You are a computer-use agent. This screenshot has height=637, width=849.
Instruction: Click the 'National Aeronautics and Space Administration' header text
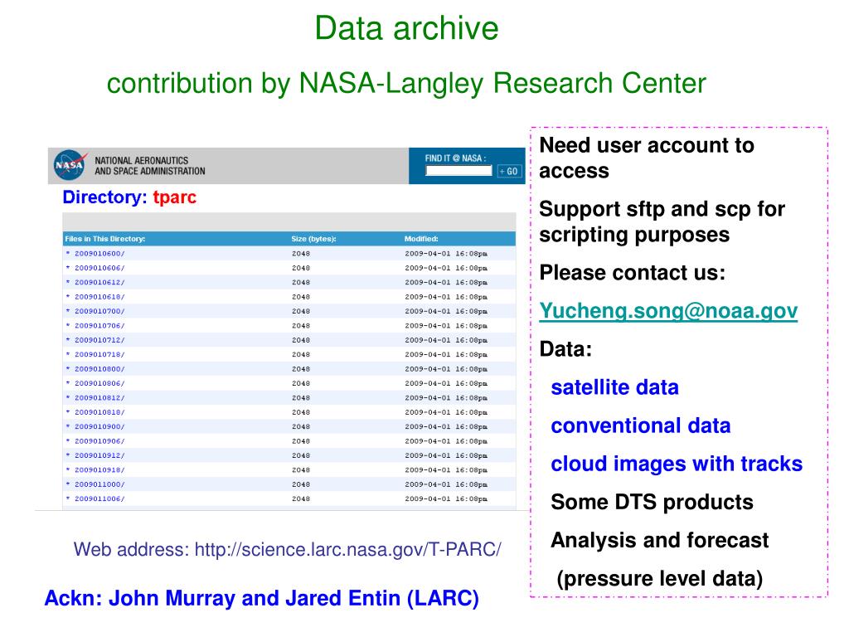[x=150, y=166]
